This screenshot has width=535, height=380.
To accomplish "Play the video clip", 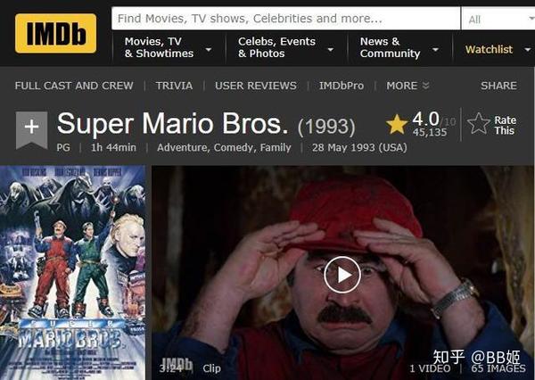I will [x=342, y=275].
